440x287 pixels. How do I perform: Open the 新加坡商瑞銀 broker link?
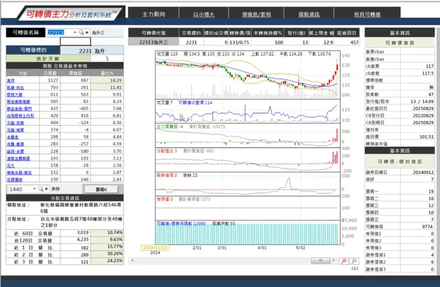click(18, 102)
